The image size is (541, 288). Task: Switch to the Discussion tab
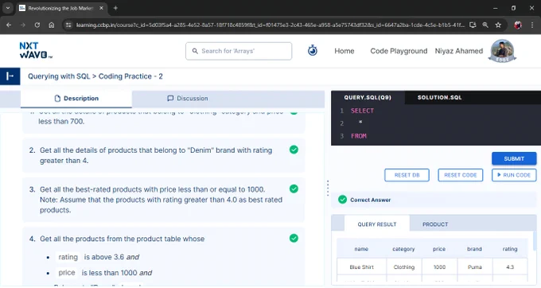coord(188,99)
